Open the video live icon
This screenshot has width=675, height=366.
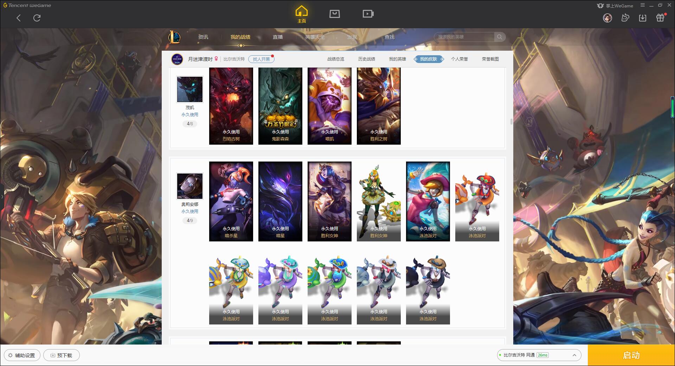point(368,14)
